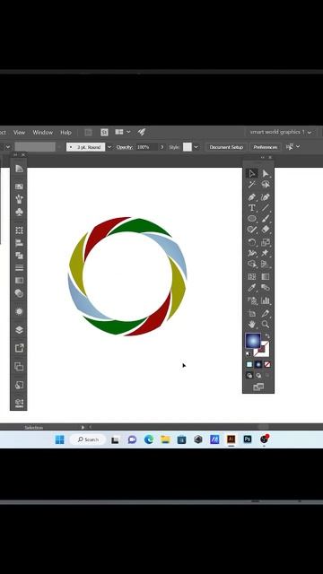Viewport: 323px width, 574px height.
Task: Select the Type tool
Action: tap(252, 208)
